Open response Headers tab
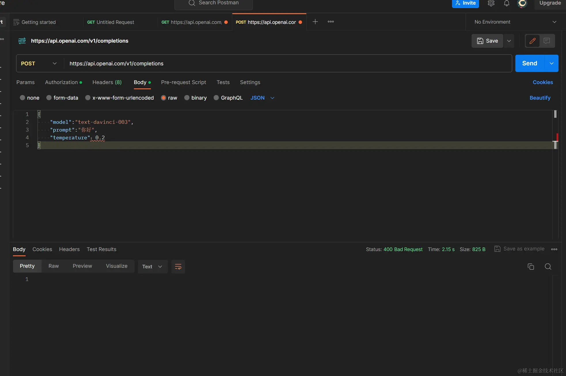Image resolution: width=566 pixels, height=376 pixels. pyautogui.click(x=69, y=249)
